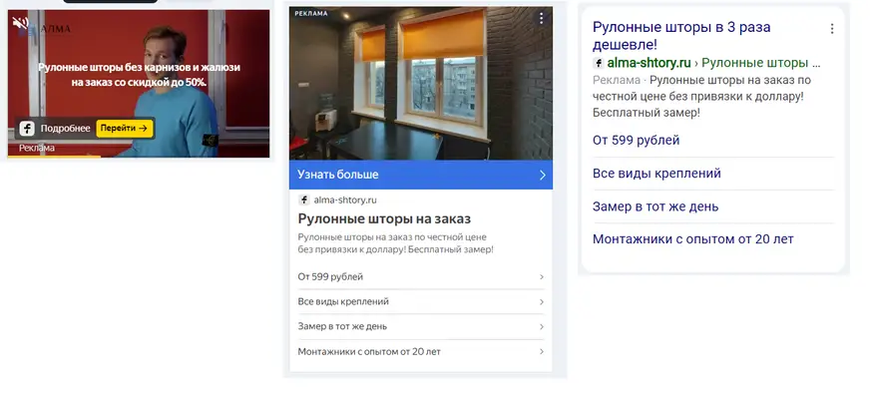Click the favicon next to alma-shtory.ru in the middle ad
Image resolution: width=870 pixels, height=401 pixels.
(x=304, y=200)
